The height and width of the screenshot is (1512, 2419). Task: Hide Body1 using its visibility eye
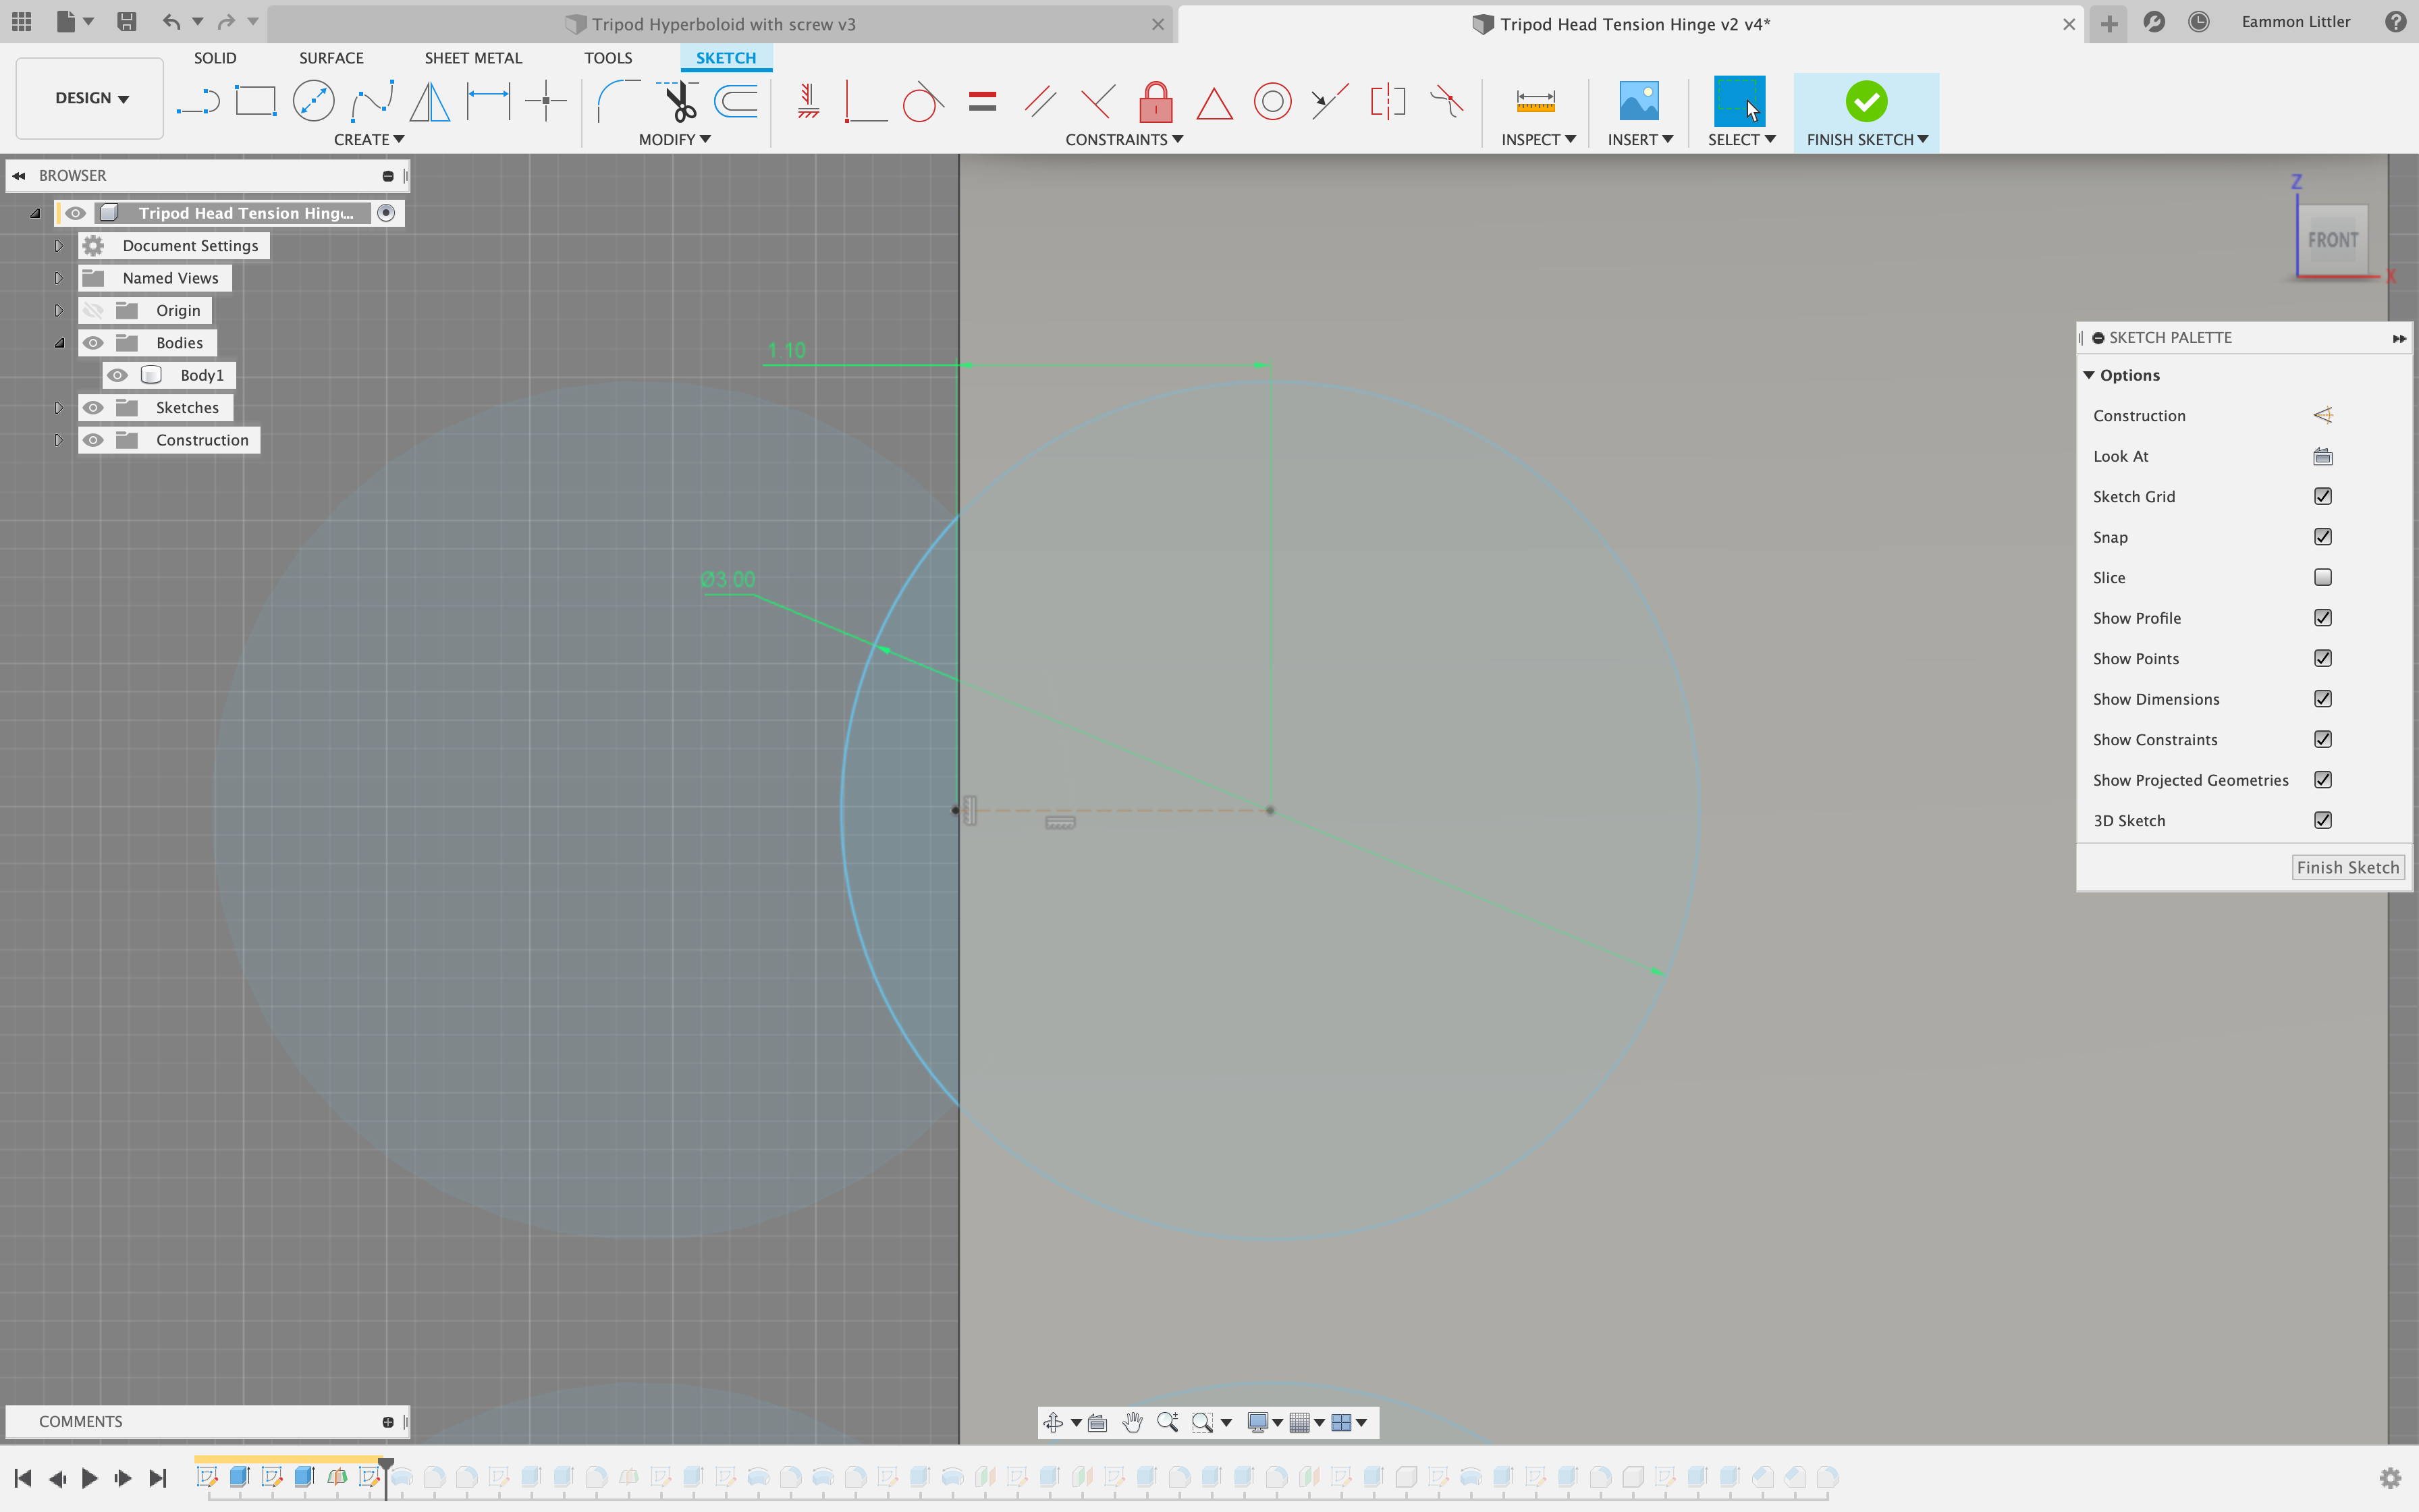point(119,374)
